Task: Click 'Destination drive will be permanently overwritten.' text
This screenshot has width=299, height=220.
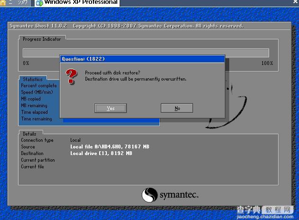Action: 136,79
